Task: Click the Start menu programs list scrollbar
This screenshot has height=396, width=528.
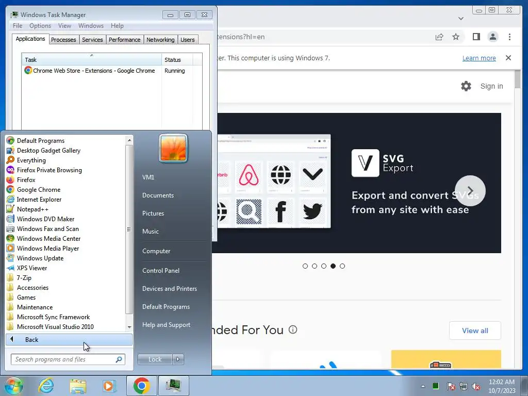Action: coord(129,229)
